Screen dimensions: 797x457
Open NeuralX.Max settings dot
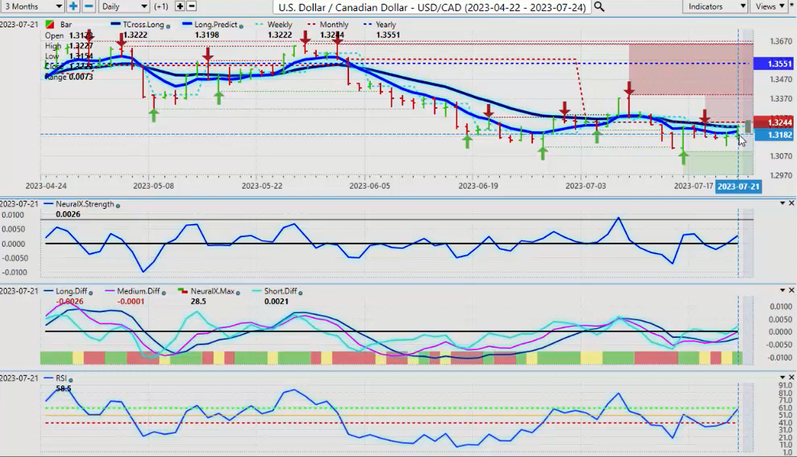coord(238,292)
